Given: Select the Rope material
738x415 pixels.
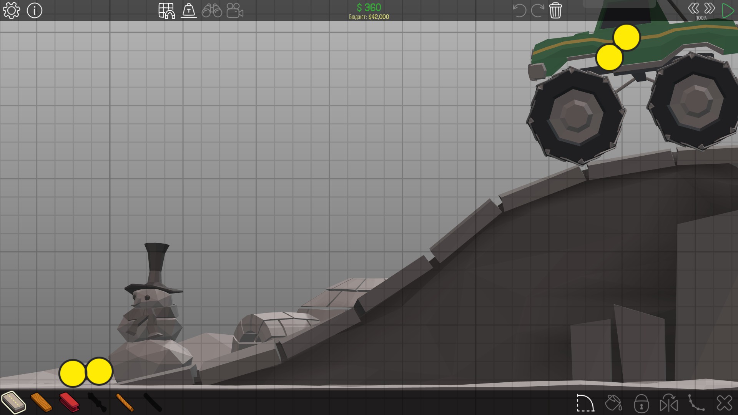Looking at the screenshot, I should (x=125, y=402).
